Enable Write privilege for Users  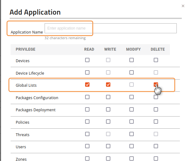108,146
